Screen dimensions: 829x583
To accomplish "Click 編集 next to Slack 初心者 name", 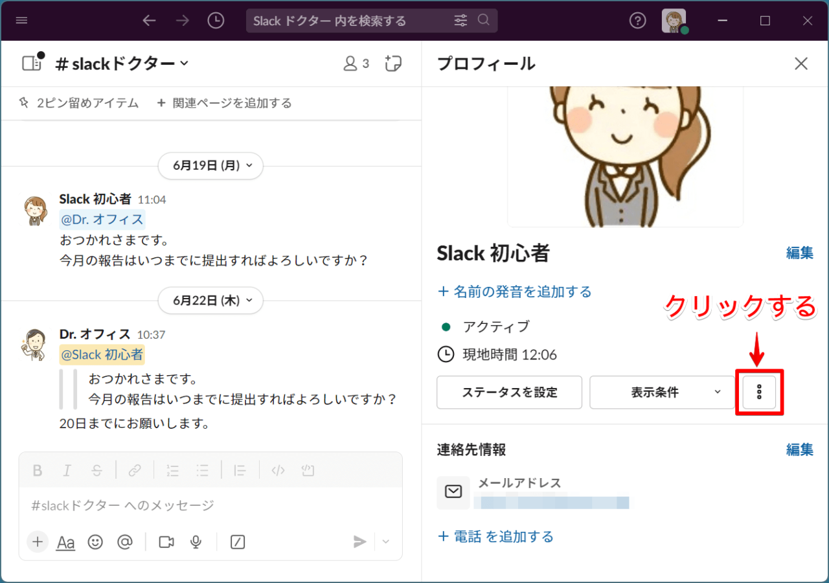I will [x=800, y=253].
